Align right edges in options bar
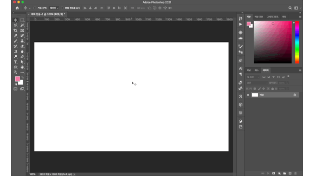 (x=96, y=8)
